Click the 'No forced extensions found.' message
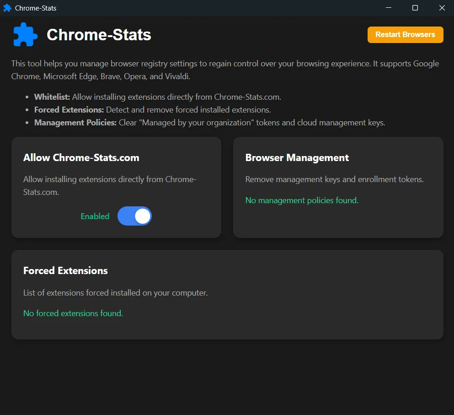Screen dimensions: 454x415 click(x=73, y=313)
